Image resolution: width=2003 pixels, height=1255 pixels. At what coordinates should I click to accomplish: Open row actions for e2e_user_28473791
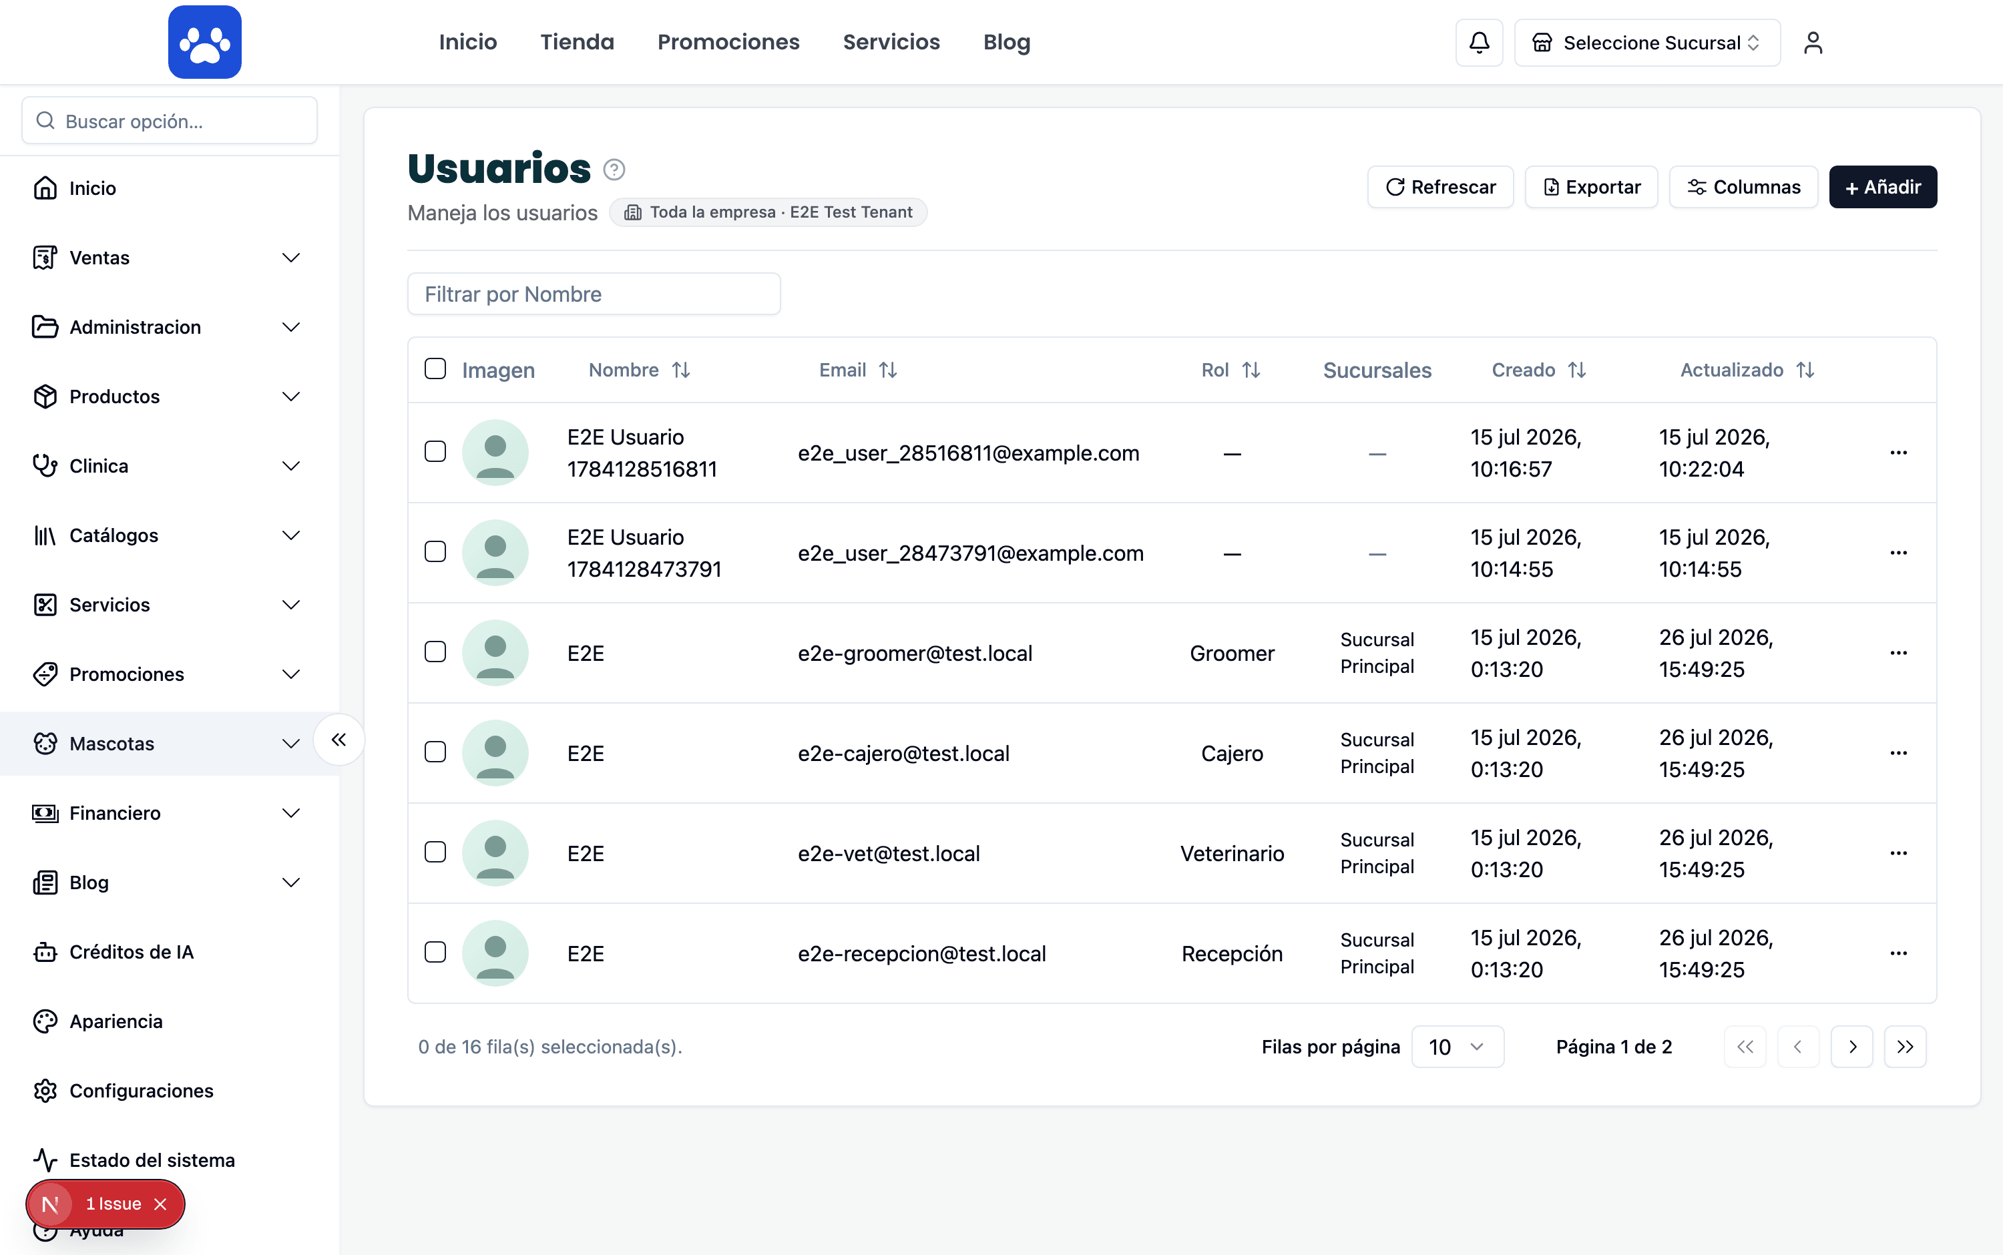(x=1898, y=553)
